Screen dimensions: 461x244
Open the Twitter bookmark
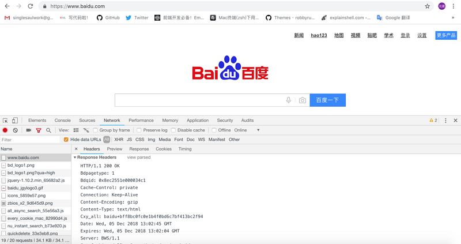click(x=137, y=18)
